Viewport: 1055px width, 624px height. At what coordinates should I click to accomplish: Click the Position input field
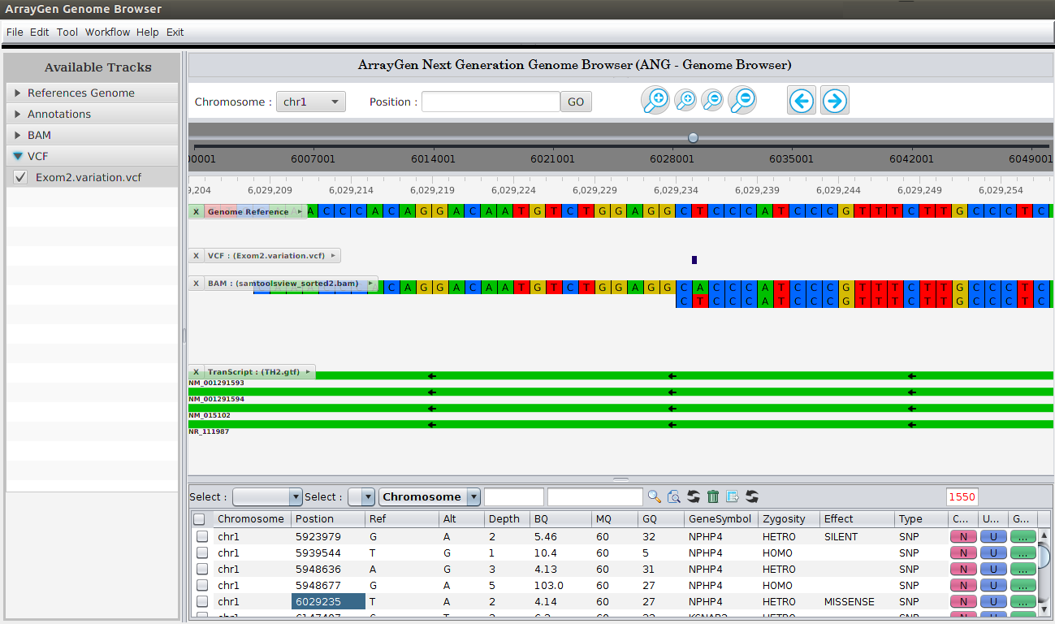pyautogui.click(x=491, y=102)
